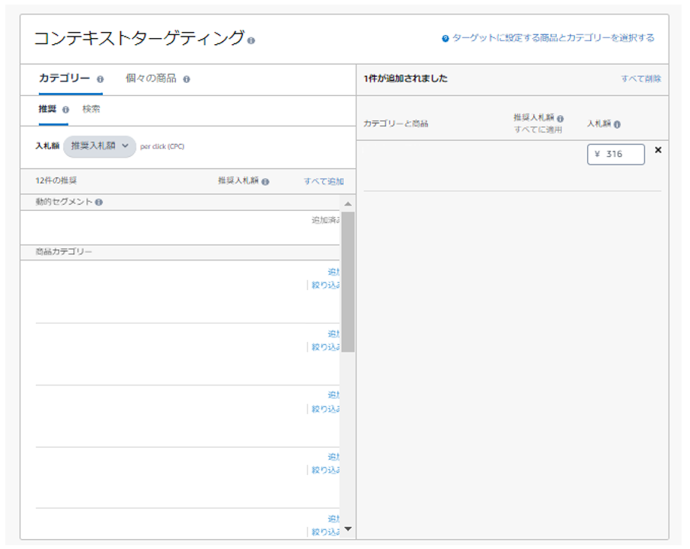Click info icon beside 推奨入札額 in right panel

(561, 119)
